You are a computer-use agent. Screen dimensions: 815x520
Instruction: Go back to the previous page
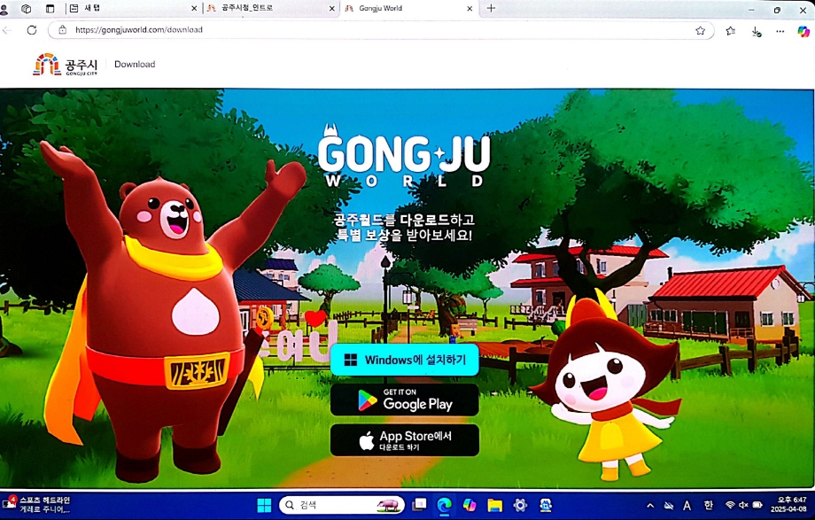(x=7, y=30)
